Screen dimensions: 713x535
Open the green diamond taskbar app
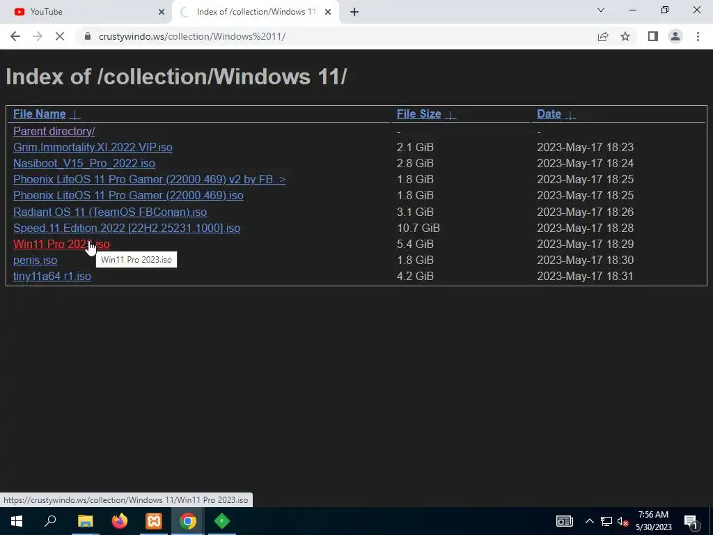222,521
